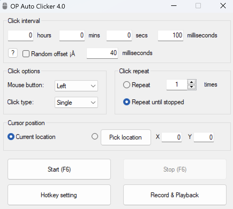
Task: Open Hotkey setting dialog
Action: click(x=59, y=195)
